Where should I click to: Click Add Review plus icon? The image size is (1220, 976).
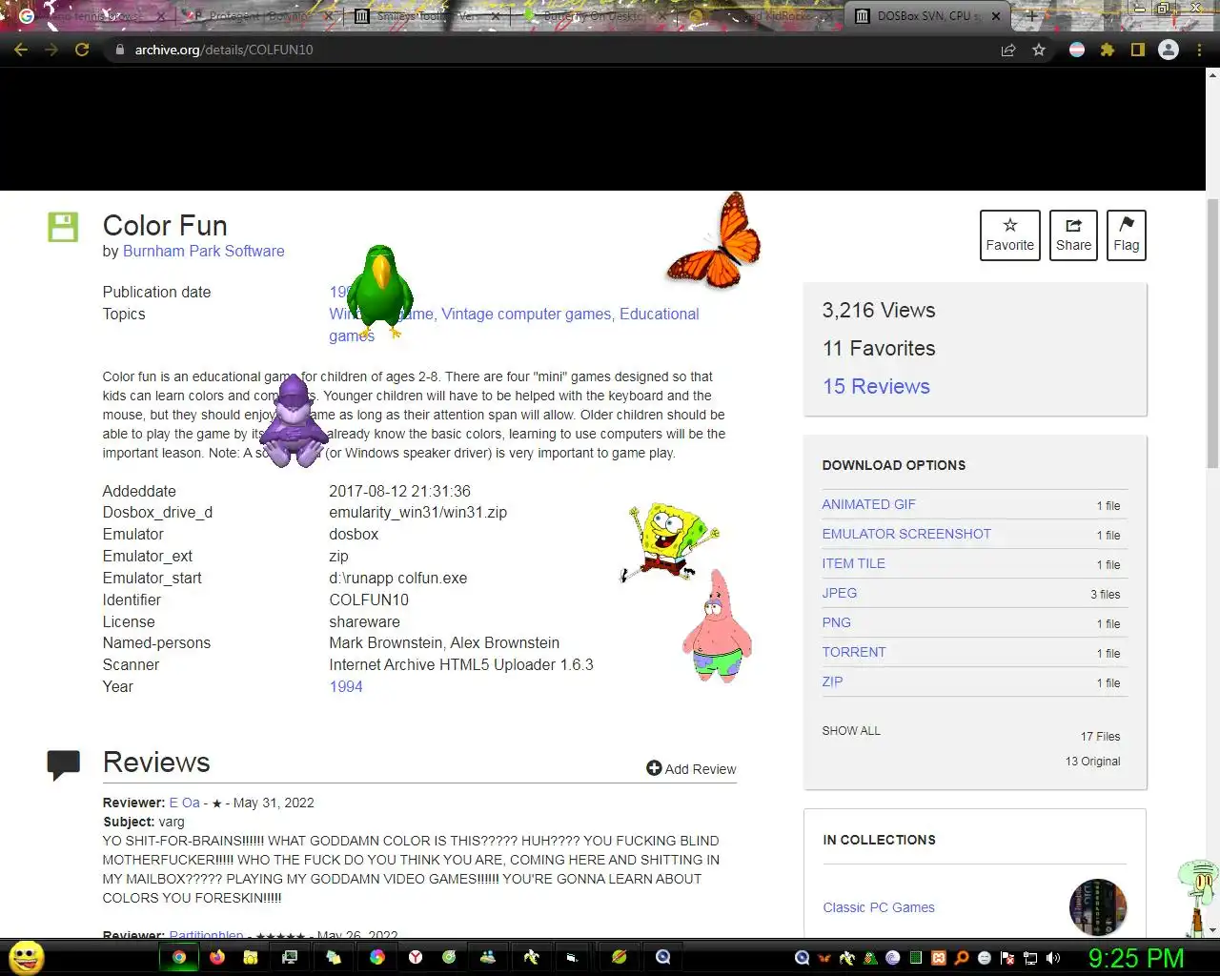pos(654,768)
